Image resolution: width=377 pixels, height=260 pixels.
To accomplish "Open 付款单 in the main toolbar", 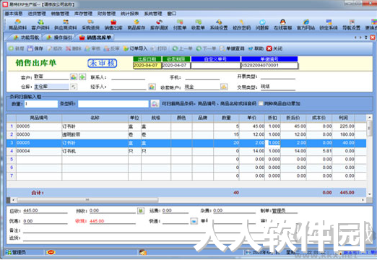I will (180, 25).
